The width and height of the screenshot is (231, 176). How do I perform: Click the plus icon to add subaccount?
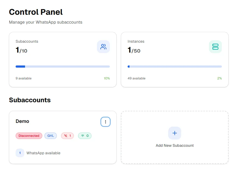coord(174,133)
